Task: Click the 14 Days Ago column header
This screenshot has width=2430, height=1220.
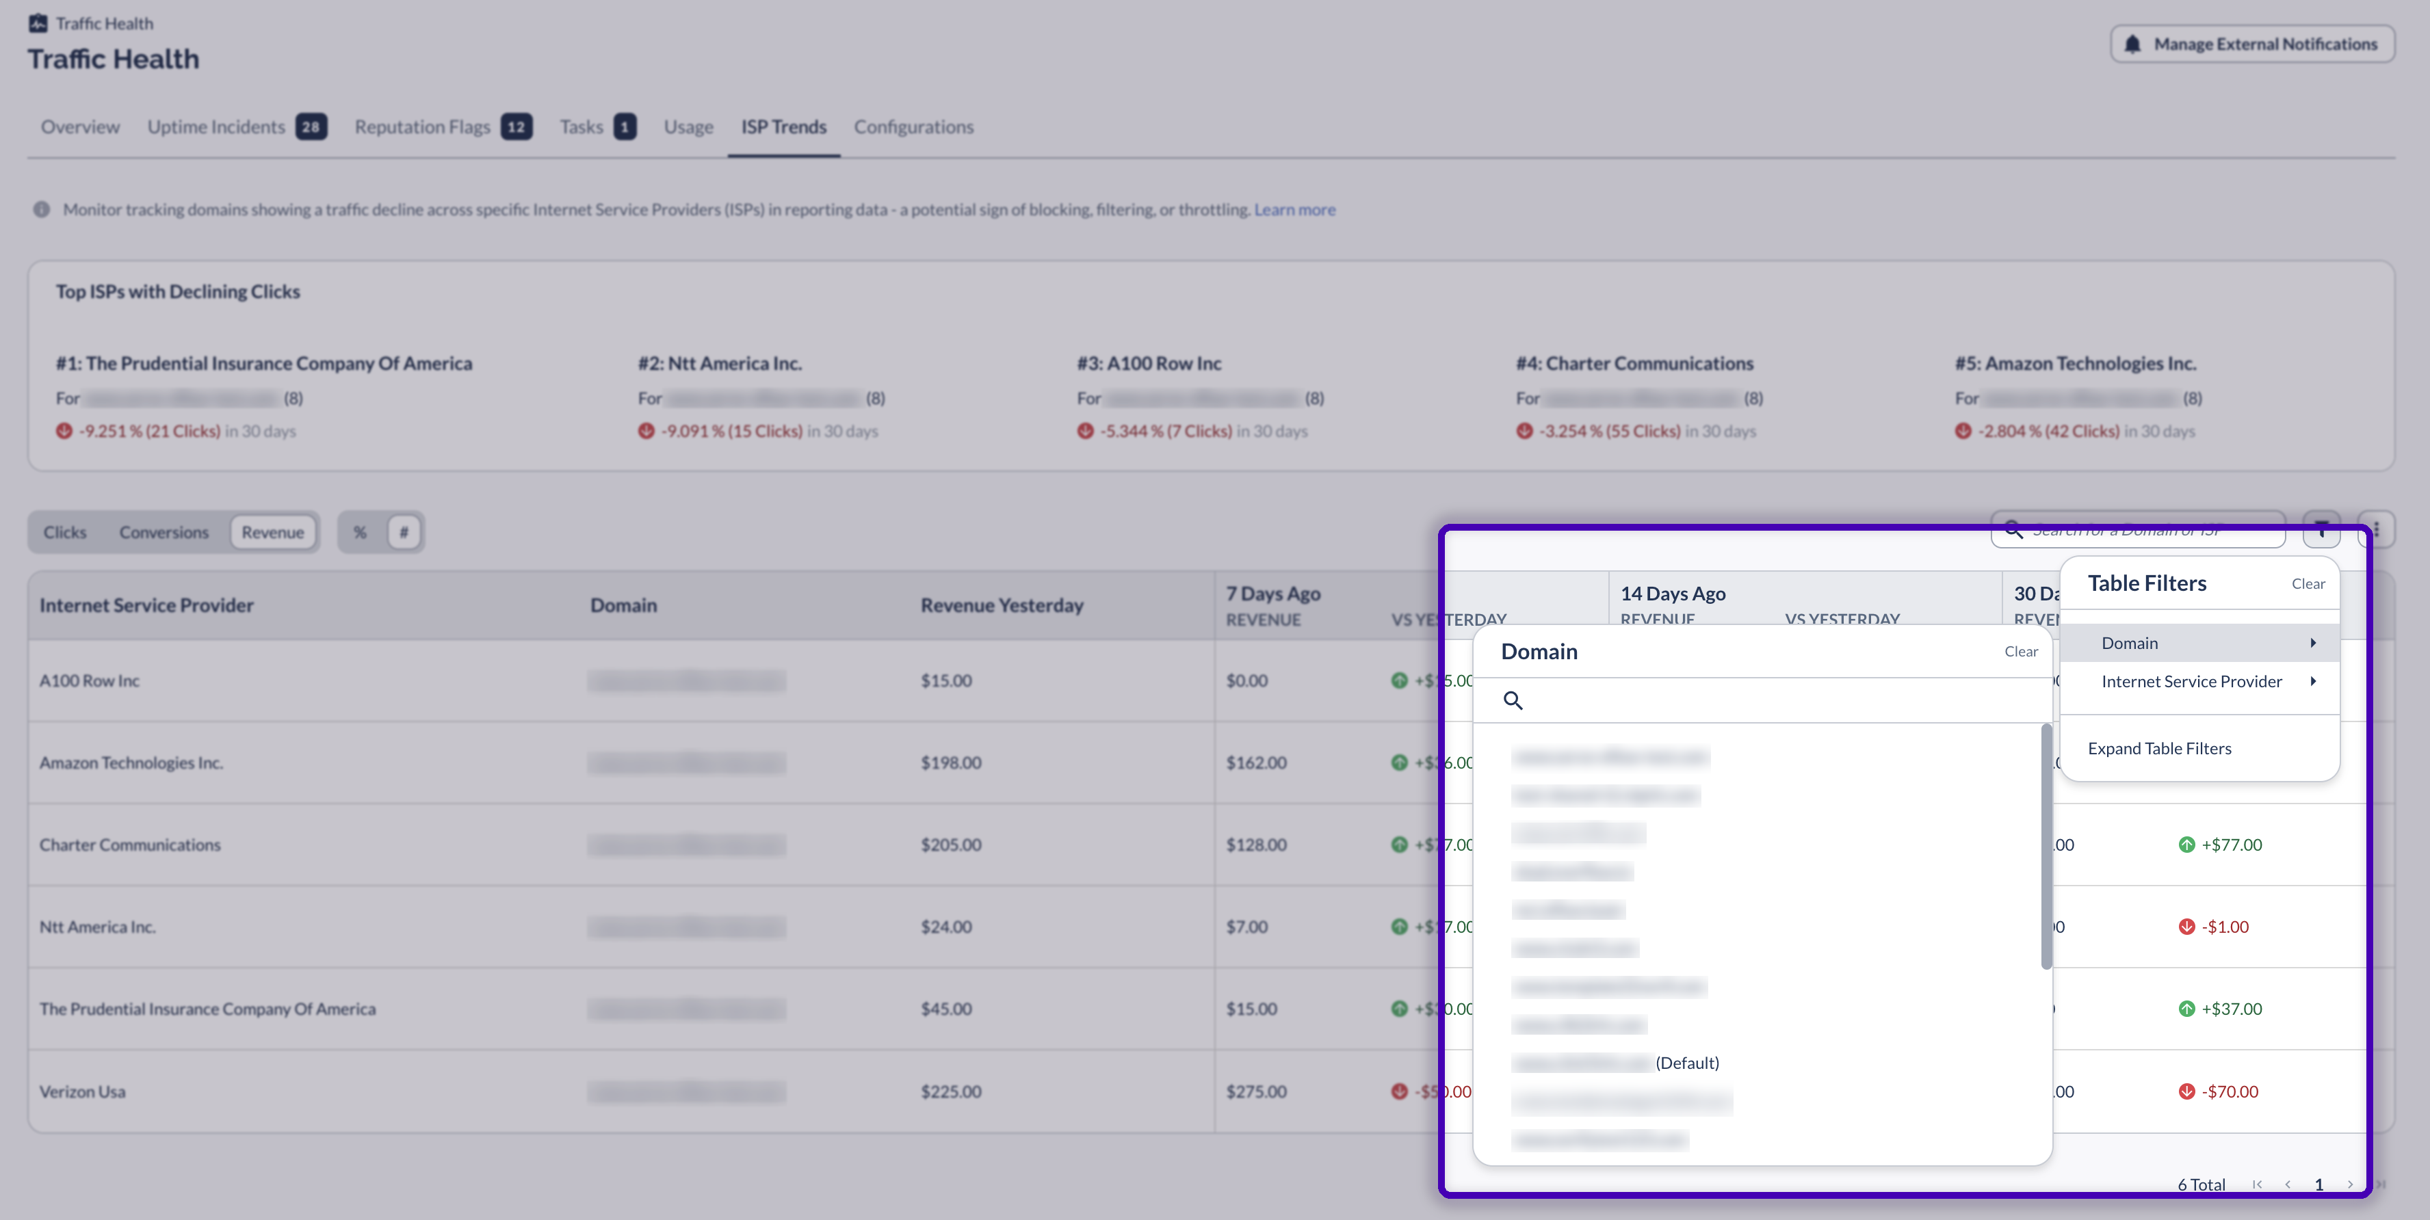Action: coord(1673,594)
